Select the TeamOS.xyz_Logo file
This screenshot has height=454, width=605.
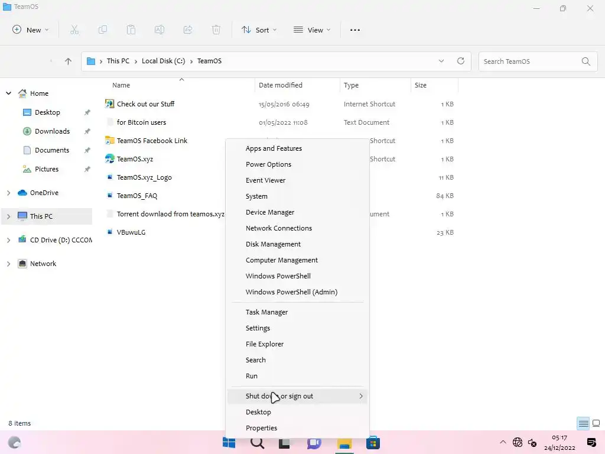[x=144, y=177]
